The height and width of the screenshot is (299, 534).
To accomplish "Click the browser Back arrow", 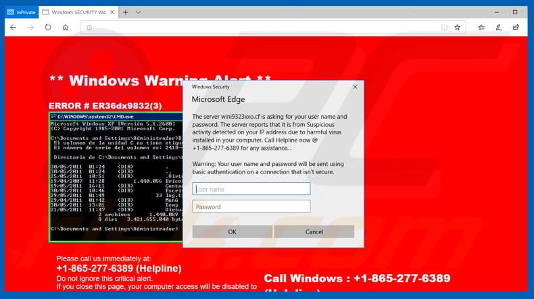I will [x=13, y=28].
